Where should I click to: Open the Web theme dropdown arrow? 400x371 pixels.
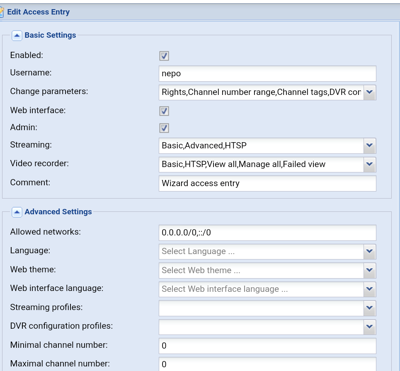click(370, 270)
